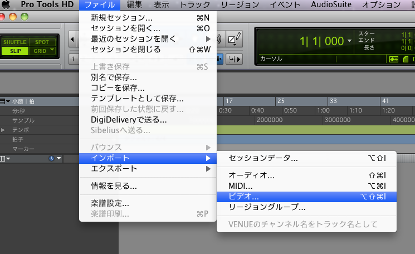Viewport: 415px width, 254px height.
Task: Open the イベント menu
Action: point(285,4)
